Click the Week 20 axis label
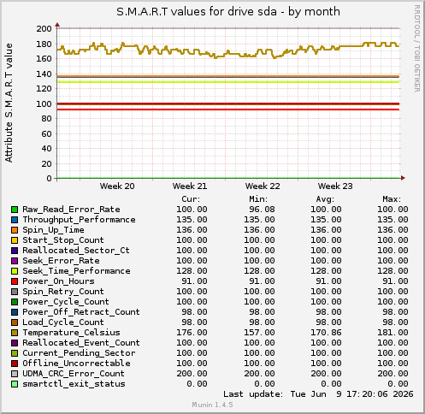Image resolution: width=425 pixels, height=414 pixels. [x=117, y=186]
